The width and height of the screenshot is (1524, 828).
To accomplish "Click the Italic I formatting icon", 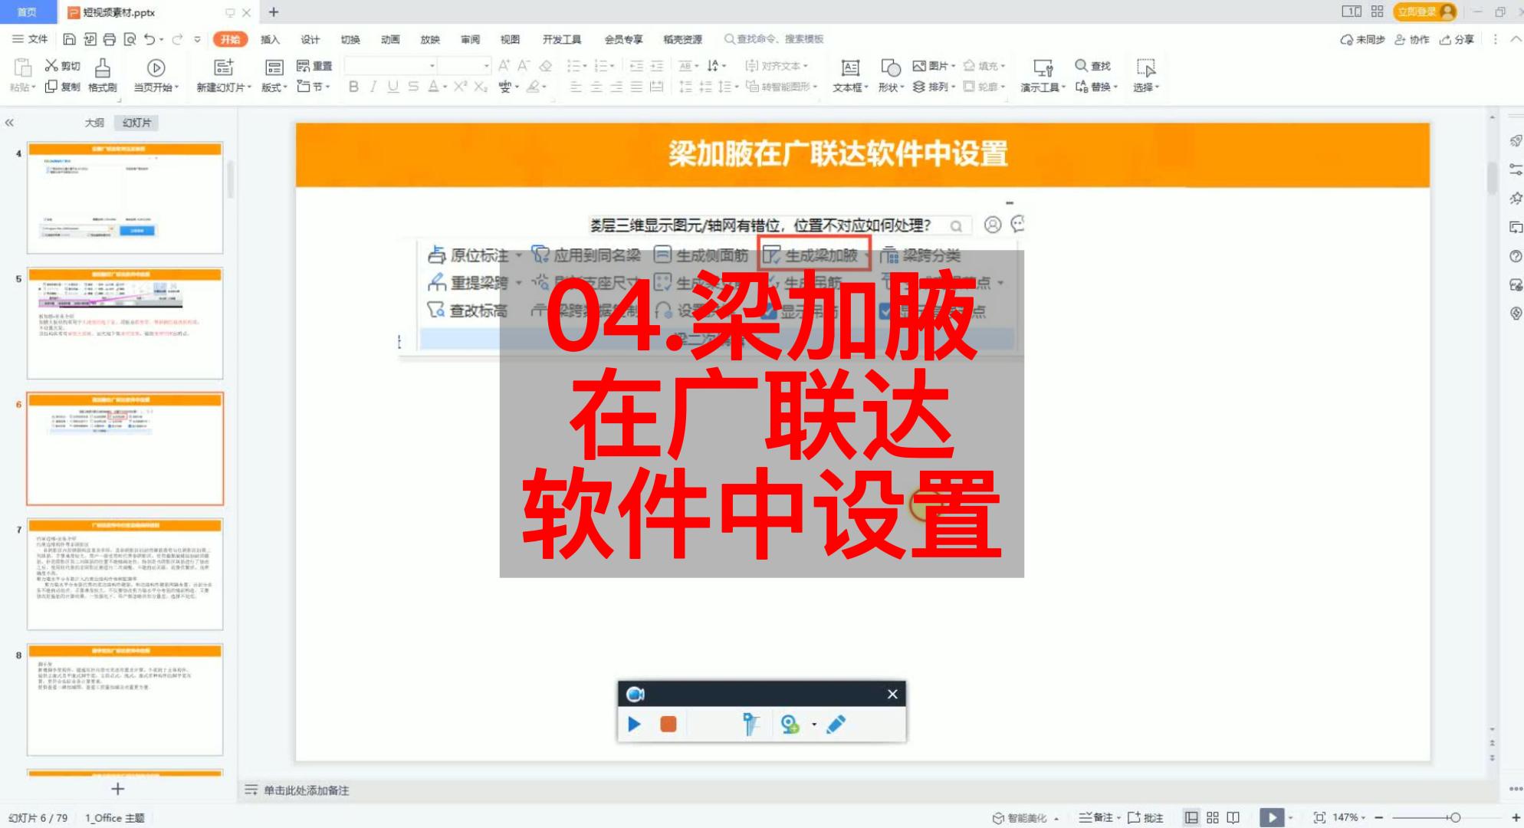I will click(373, 87).
